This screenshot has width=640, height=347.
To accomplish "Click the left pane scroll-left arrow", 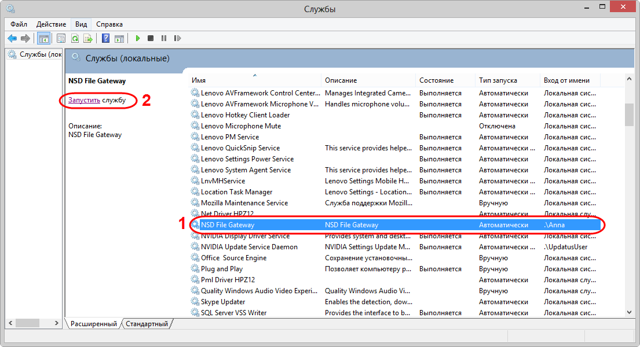I will [x=10, y=323].
